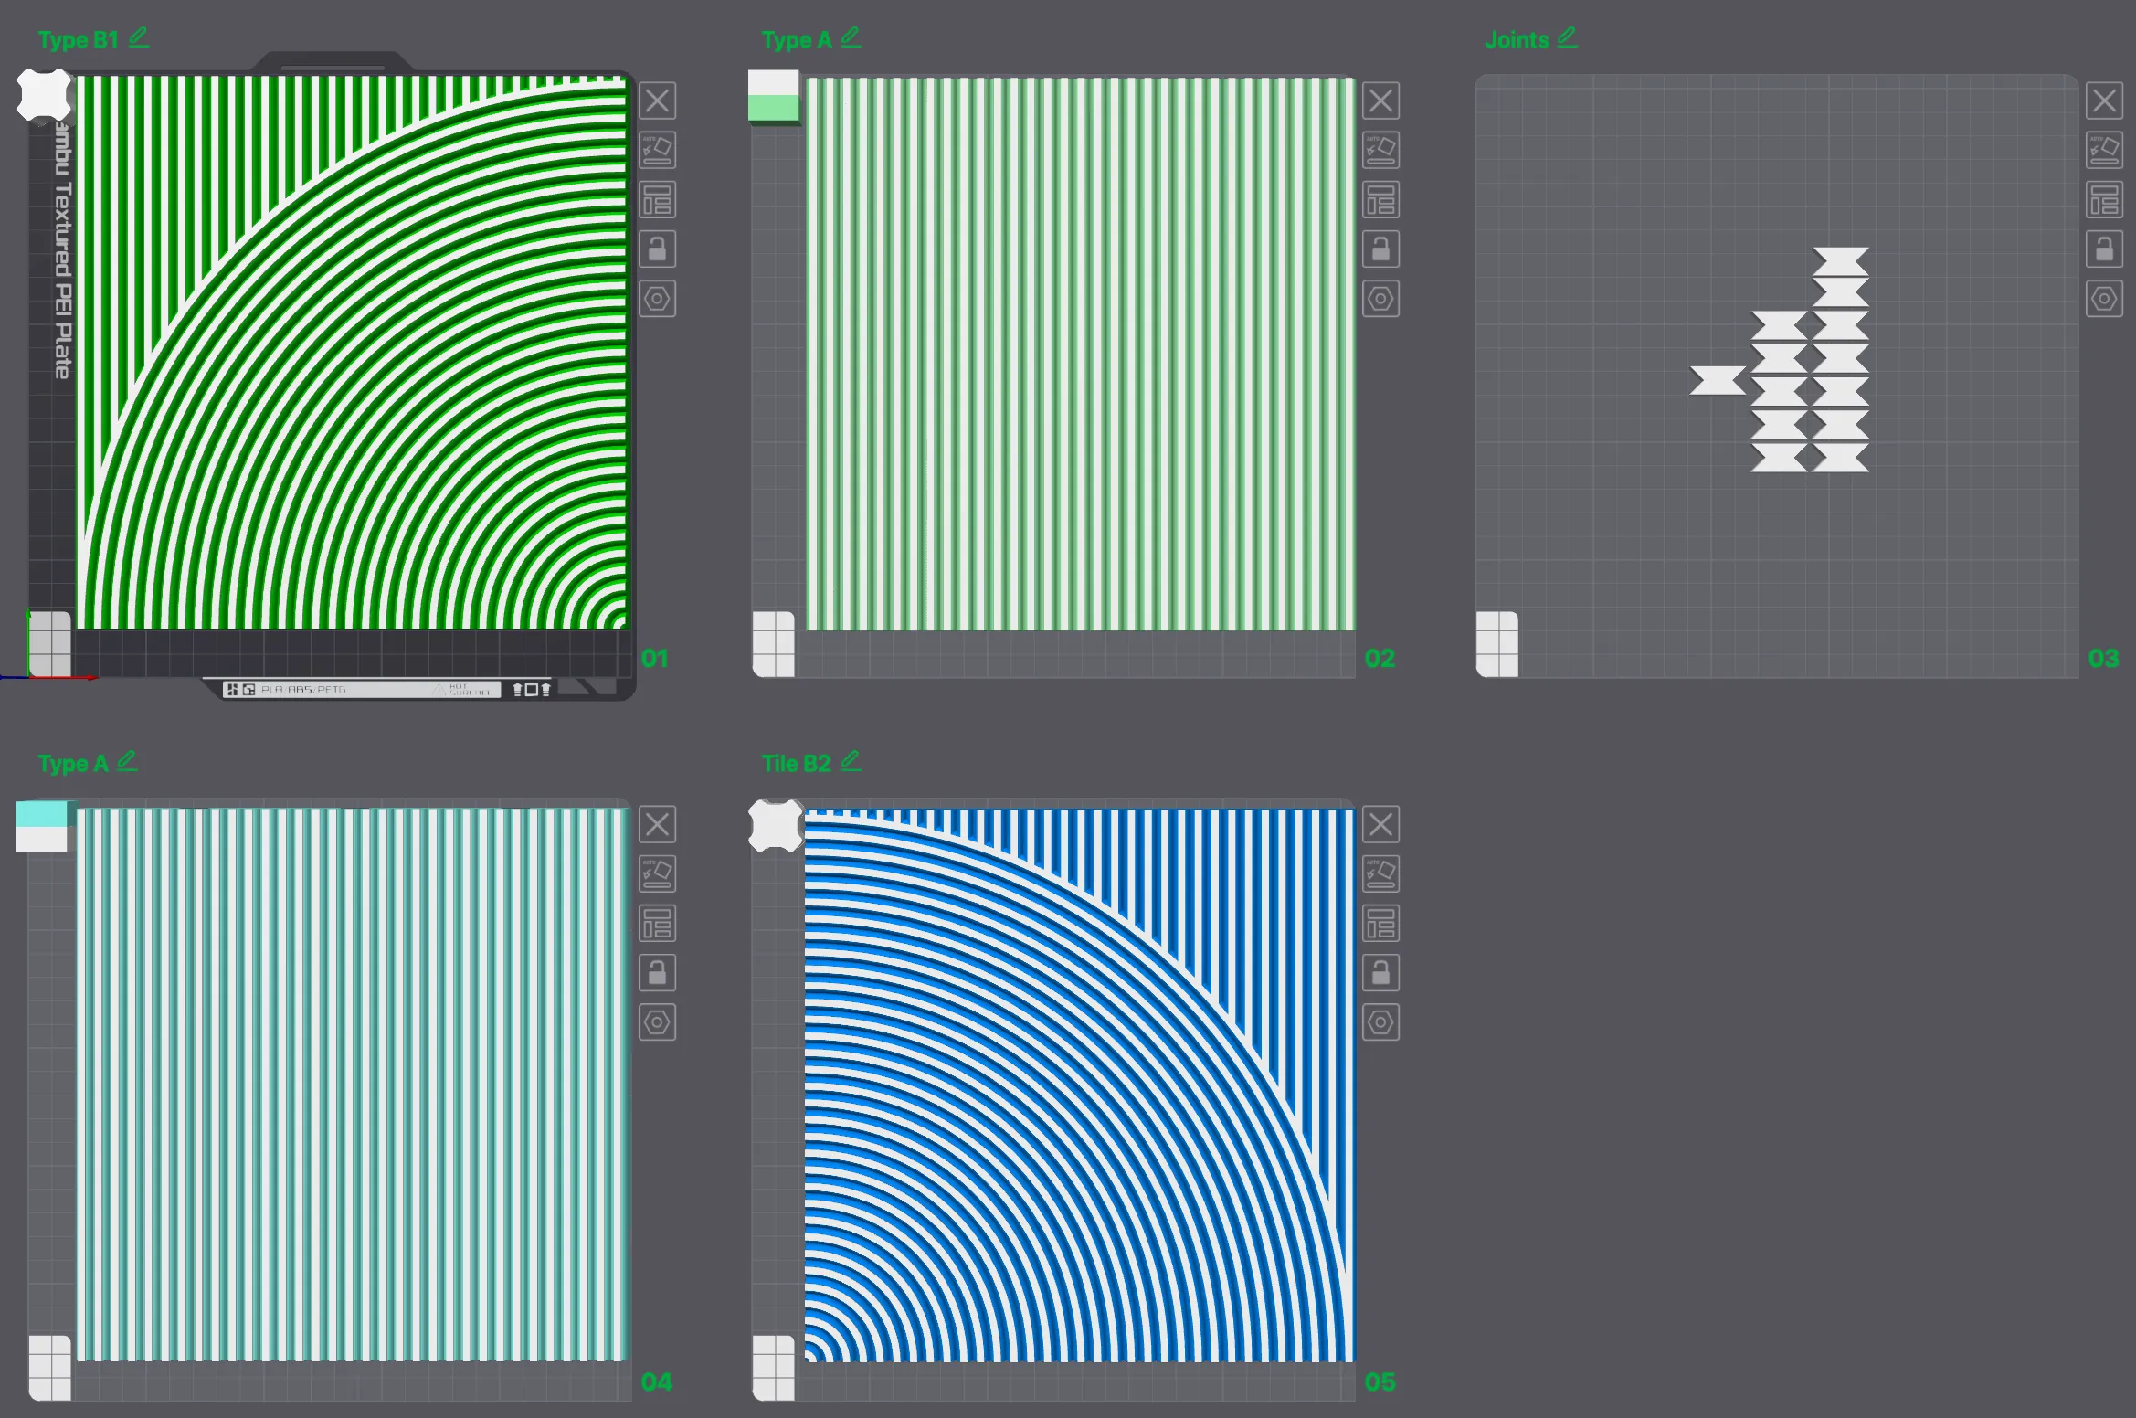This screenshot has height=1418, width=2136.
Task: Select the light green striped tile on plate 02
Action: click(x=1080, y=354)
